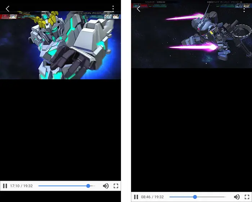Pause the left video at 17:10

[5, 186]
